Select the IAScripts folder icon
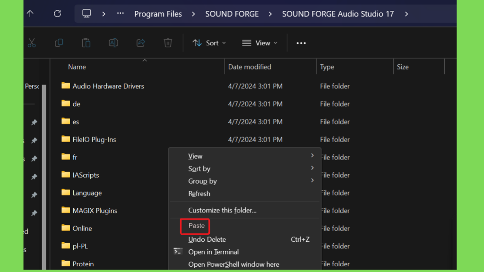This screenshot has width=484, height=272. (x=65, y=175)
